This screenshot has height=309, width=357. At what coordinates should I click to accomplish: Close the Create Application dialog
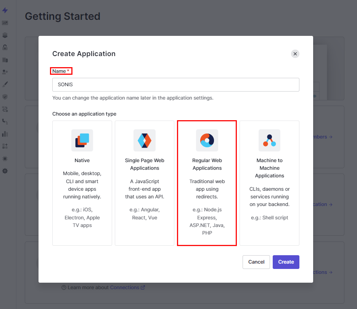pyautogui.click(x=295, y=54)
